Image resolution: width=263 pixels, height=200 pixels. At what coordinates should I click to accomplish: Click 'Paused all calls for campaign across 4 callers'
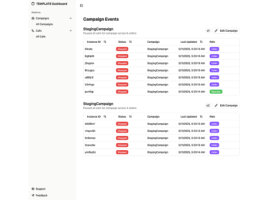point(110,108)
